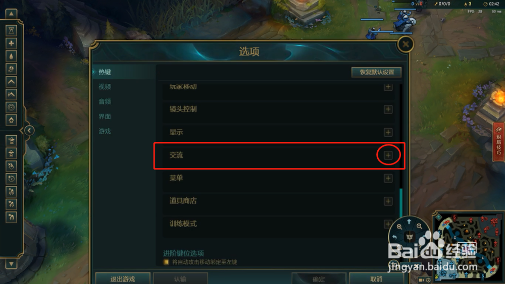Click the bullseye target icon in left toolbar

11,107
